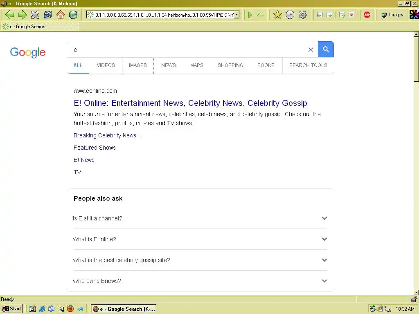Viewport: 419px width, 314px height.
Task: Open preferences with the gear icon
Action: pyautogui.click(x=302, y=15)
